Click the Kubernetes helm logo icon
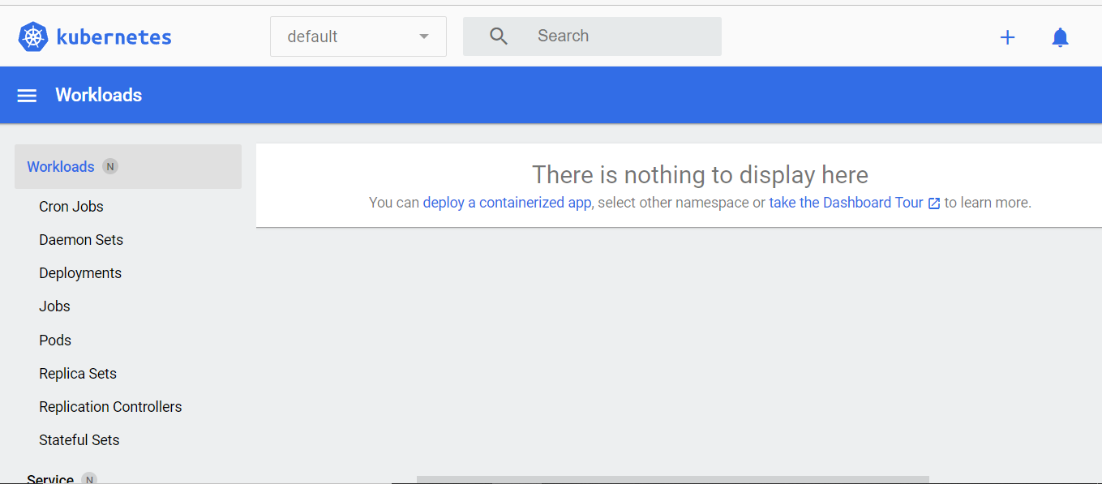 [x=33, y=37]
